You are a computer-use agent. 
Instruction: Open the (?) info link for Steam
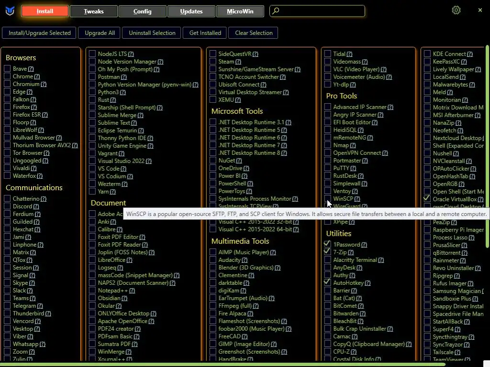pyautogui.click(x=238, y=62)
